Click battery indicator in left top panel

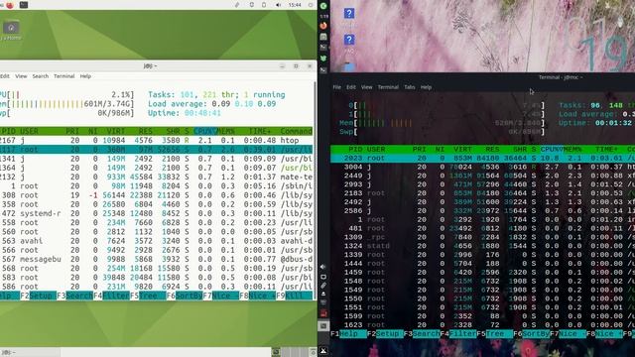[x=264, y=5]
